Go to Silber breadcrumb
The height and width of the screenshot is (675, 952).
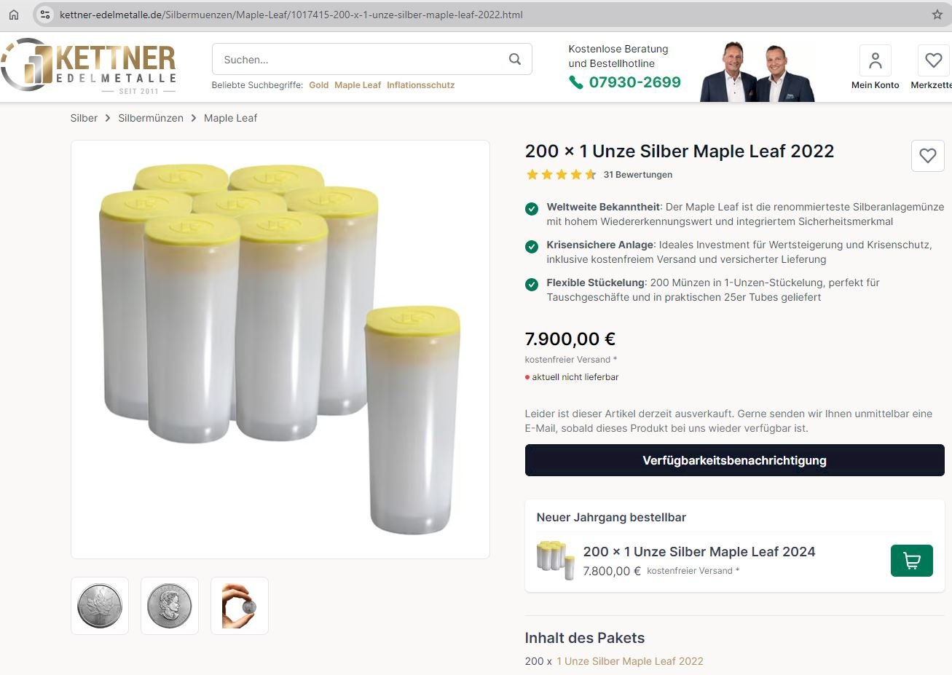(x=84, y=118)
